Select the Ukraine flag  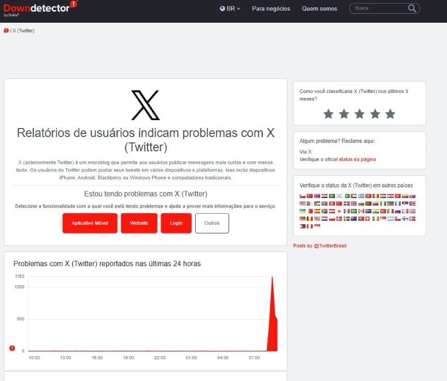303,211
